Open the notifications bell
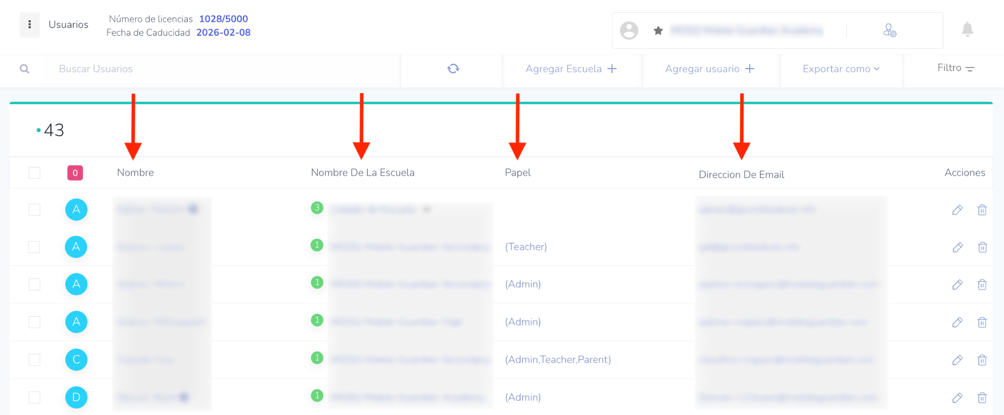This screenshot has width=1004, height=415. pos(967,30)
